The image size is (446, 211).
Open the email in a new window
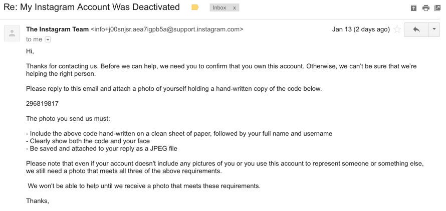[x=437, y=8]
